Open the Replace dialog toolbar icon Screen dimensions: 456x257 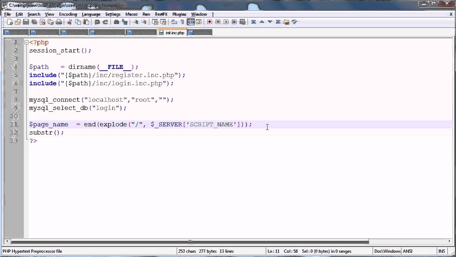point(125,22)
